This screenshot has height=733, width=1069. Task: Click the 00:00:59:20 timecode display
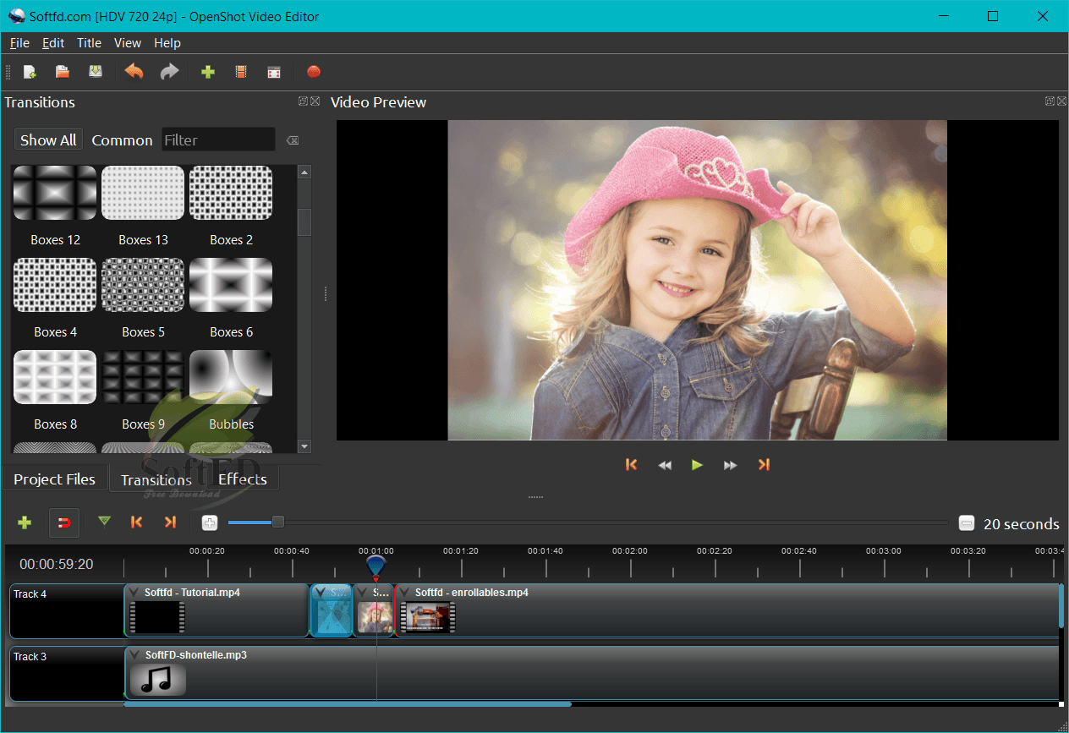point(57,564)
